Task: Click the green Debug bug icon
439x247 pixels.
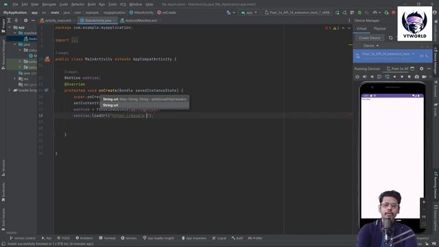Action: 359,12
